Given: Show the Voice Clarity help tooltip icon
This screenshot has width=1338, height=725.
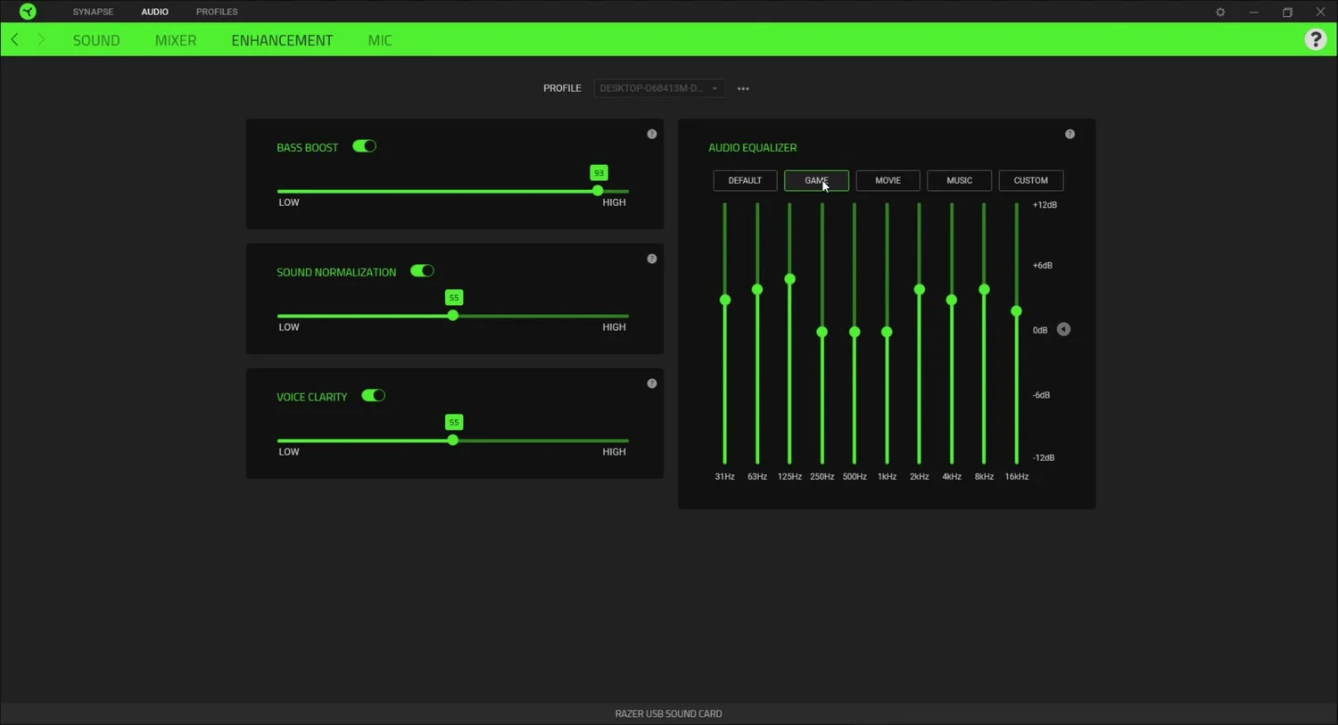Looking at the screenshot, I should 652,383.
